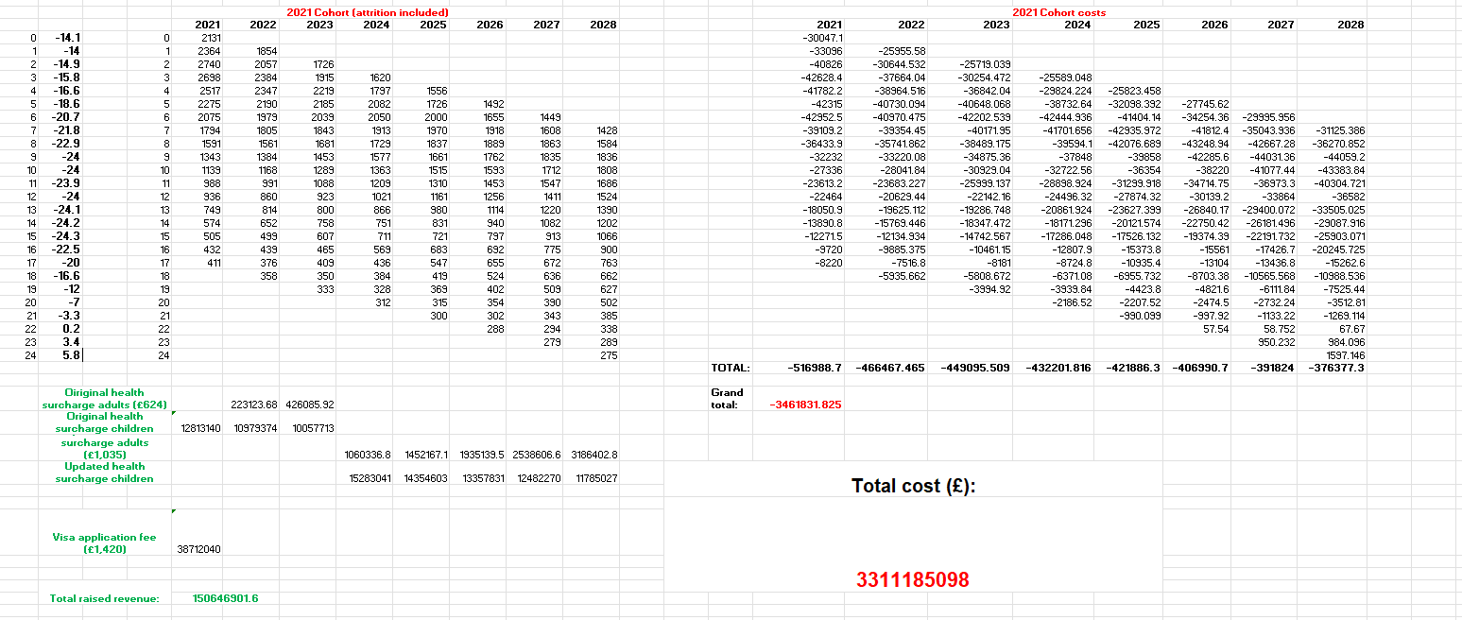Select the cohort cell 2364
1462x620 pixels.
click(210, 50)
